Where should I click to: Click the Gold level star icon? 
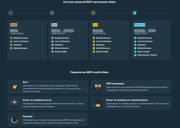coord(93,13)
